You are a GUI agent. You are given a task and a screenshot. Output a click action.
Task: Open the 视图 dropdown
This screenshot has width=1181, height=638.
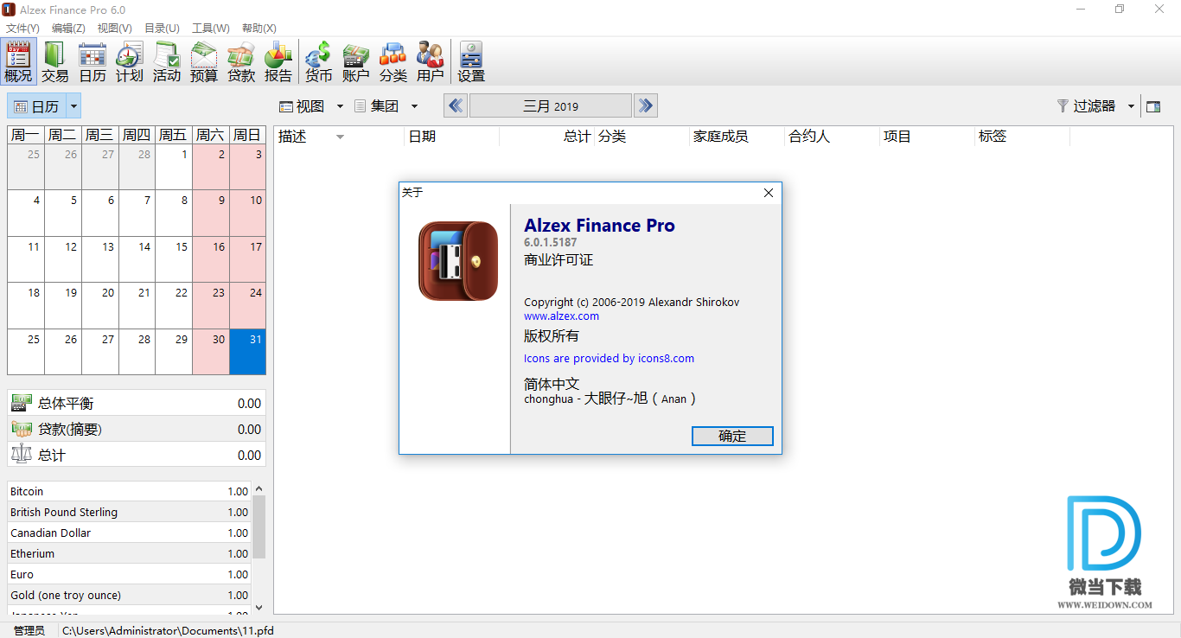tap(311, 106)
